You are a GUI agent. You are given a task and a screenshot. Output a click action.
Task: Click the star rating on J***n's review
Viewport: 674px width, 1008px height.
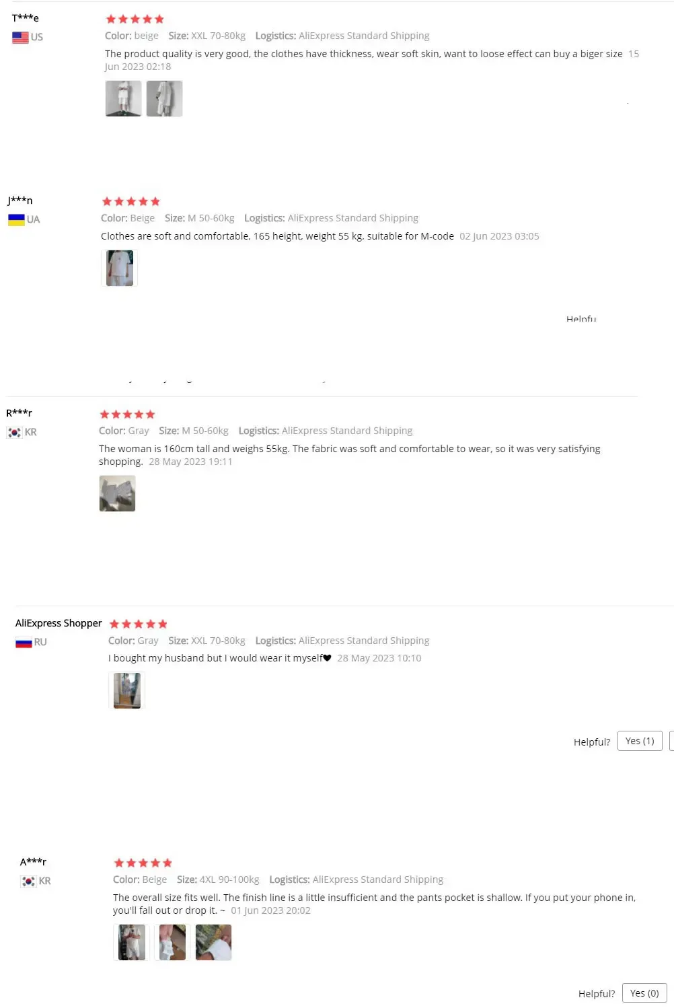tap(131, 202)
